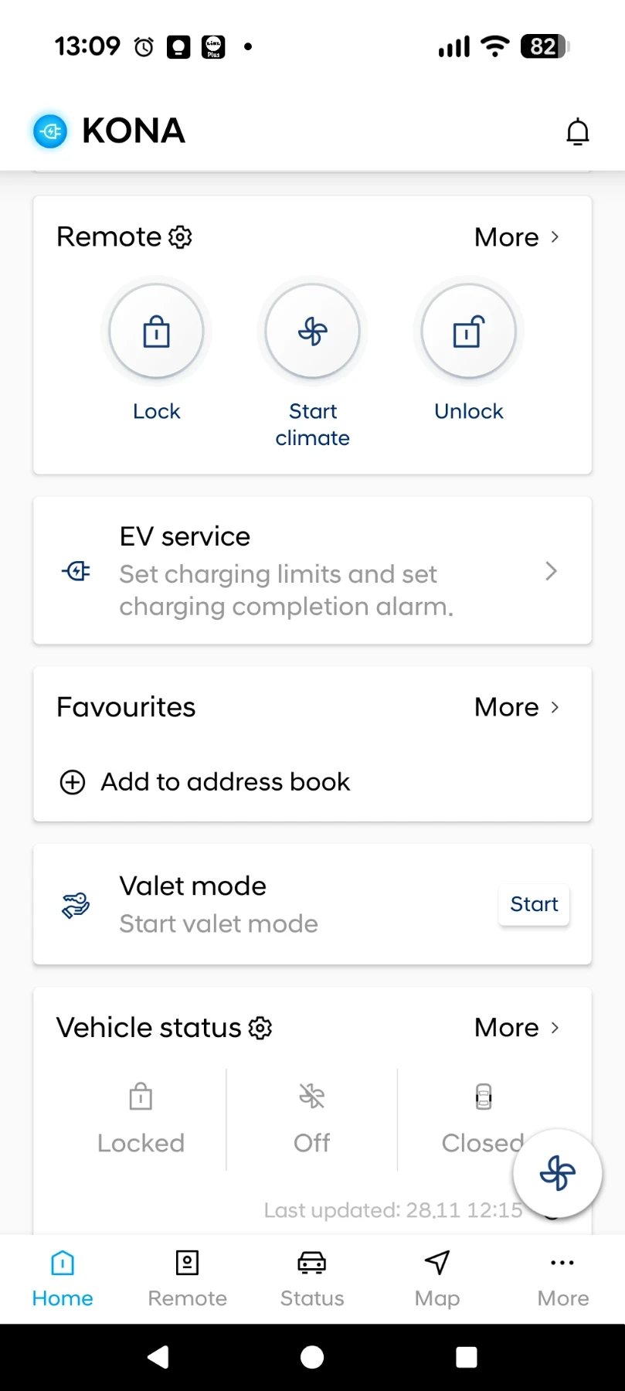The height and width of the screenshot is (1391, 625).
Task: Tap Add to address book link
Action: point(225,782)
